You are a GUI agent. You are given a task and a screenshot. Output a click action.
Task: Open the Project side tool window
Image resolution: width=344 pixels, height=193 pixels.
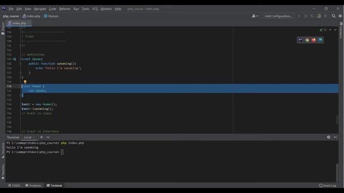click(x=3, y=28)
